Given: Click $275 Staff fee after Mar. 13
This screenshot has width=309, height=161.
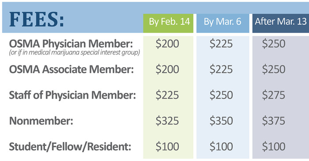Looking at the screenshot, I should 274,95.
